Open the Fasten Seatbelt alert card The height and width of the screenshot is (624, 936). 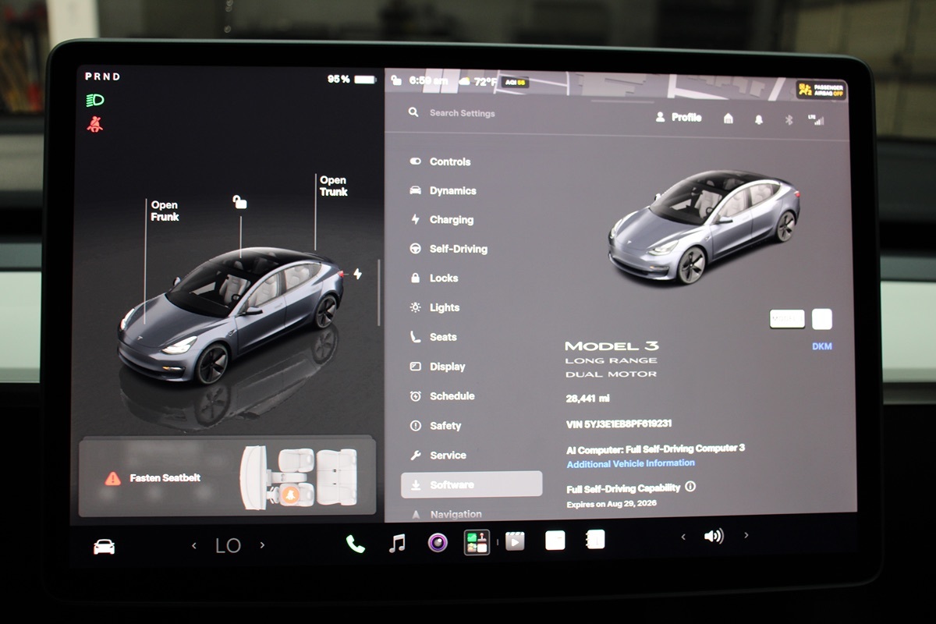(227, 477)
